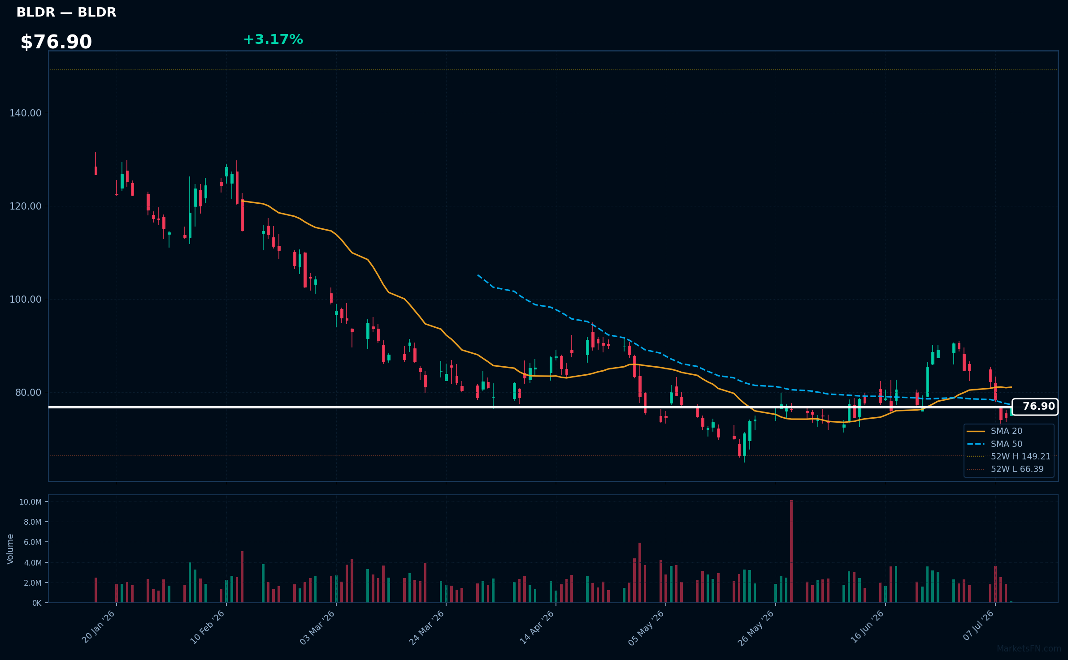1068x660 pixels.
Task: Click the 6.0M volume axis label
Action: pyautogui.click(x=33, y=542)
